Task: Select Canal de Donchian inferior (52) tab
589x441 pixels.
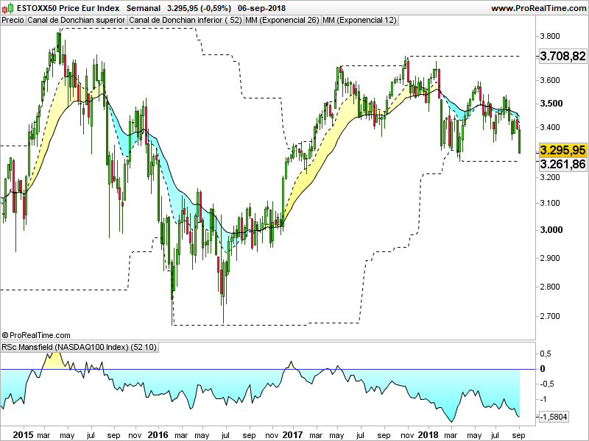Action: pos(185,21)
